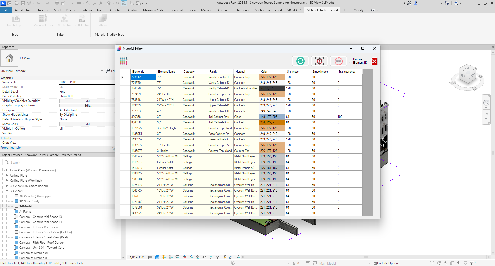Open the Mtl Editor ribbon tool
Image resolution: width=495 pixels, height=266 pixels.
pyautogui.click(x=64, y=21)
